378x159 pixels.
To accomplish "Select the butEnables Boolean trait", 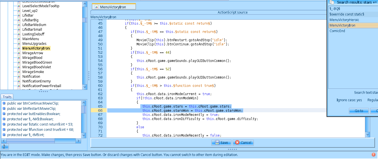I will (x=33, y=114).
